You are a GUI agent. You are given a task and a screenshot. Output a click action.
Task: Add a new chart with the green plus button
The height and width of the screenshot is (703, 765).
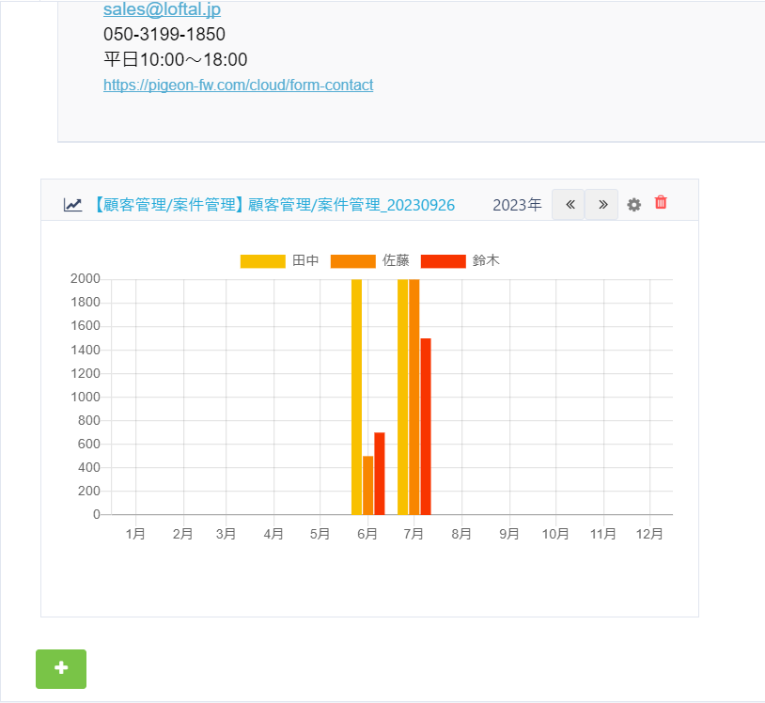pos(61,668)
